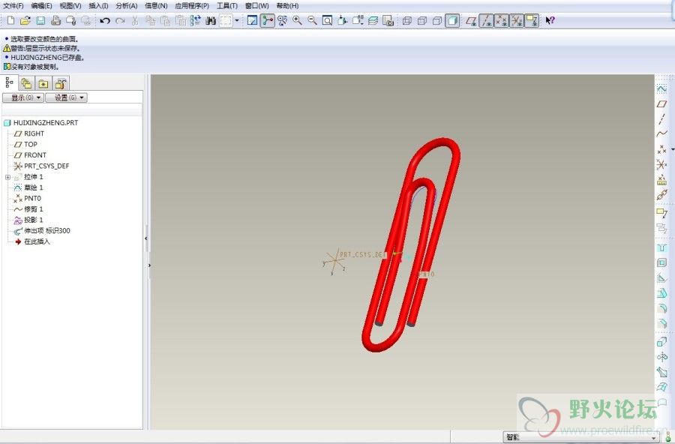Open the 插入(I) menu
The height and width of the screenshot is (444, 675).
(x=98, y=5)
